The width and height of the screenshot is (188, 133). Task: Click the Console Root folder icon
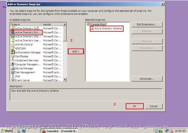pyautogui.click(x=88, y=24)
